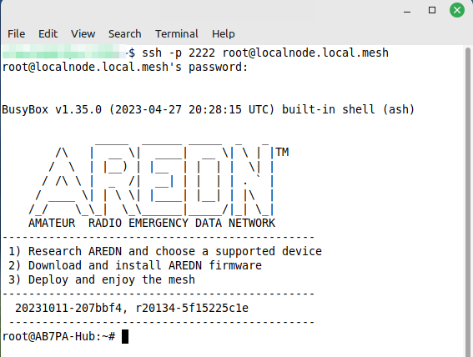The width and height of the screenshot is (473, 357).
Task: Open the Edit menu
Action: click(x=48, y=33)
